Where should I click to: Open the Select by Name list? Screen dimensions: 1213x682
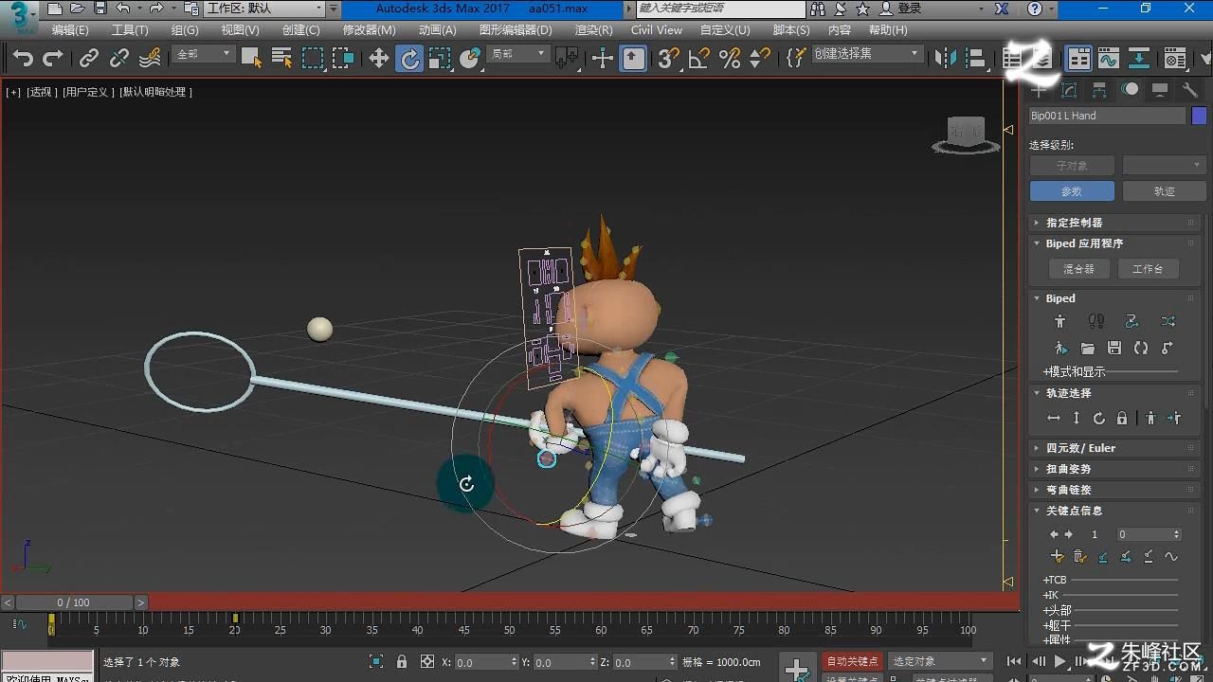[281, 59]
